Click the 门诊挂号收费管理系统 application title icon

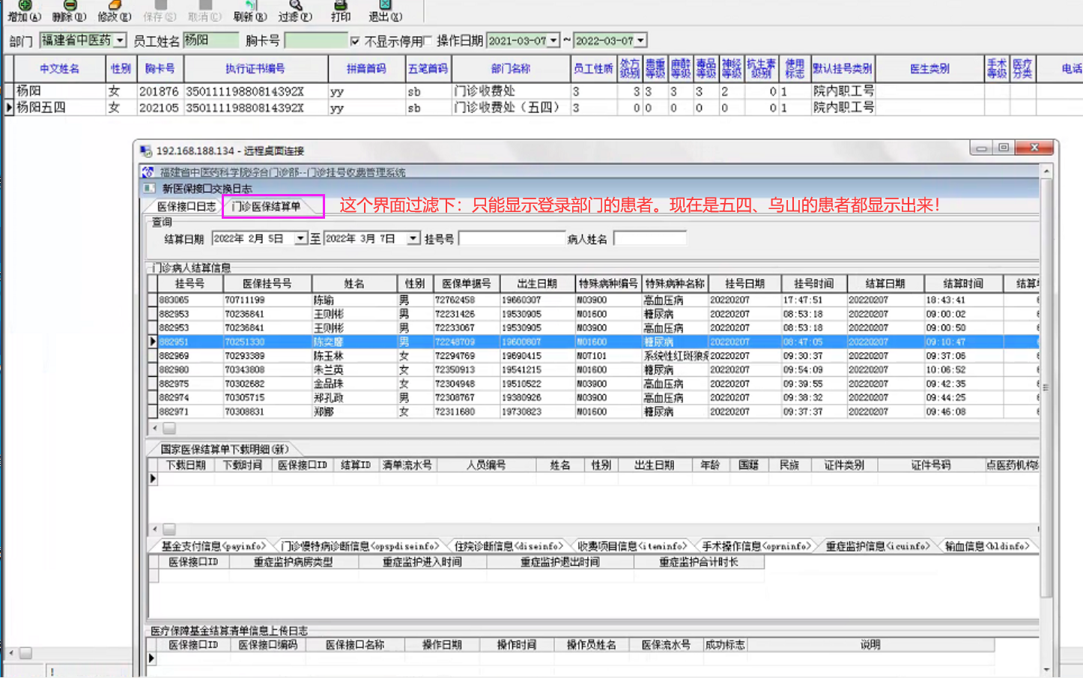[148, 172]
